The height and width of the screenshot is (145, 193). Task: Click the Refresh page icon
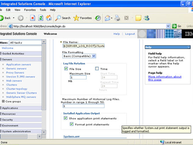(x=41, y=18)
